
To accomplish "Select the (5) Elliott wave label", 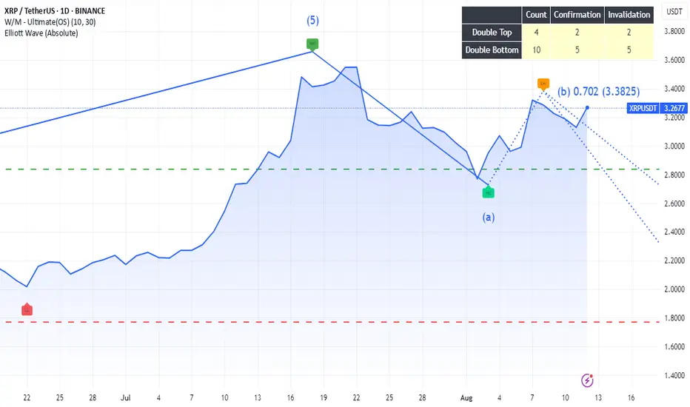I will click(312, 21).
